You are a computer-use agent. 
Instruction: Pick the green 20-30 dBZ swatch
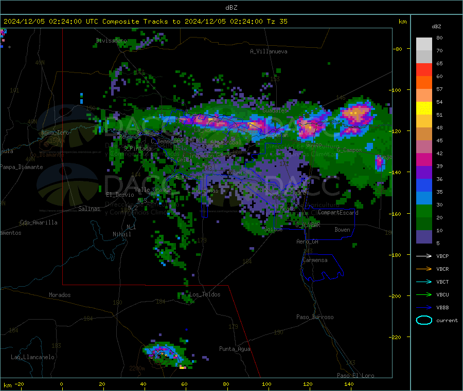(424, 211)
